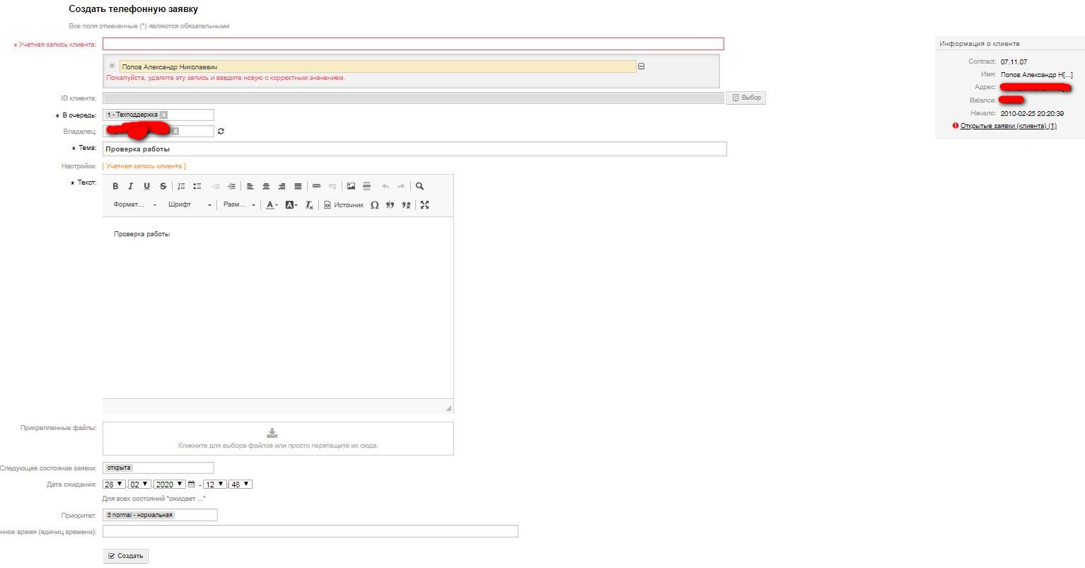Remove formatting with the Tx icon
This screenshot has height=568, width=1085.
309,204
